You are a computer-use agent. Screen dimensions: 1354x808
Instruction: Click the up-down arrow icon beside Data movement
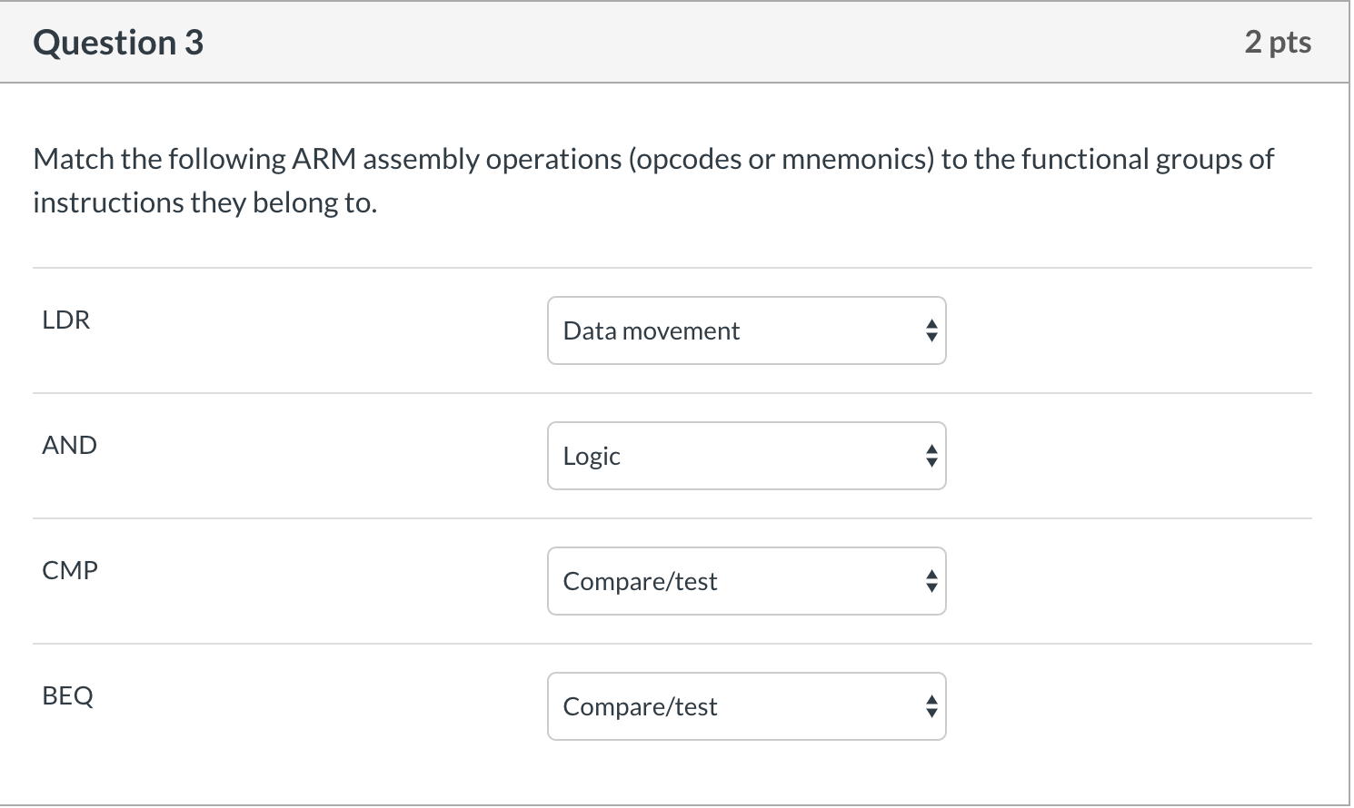tap(931, 330)
